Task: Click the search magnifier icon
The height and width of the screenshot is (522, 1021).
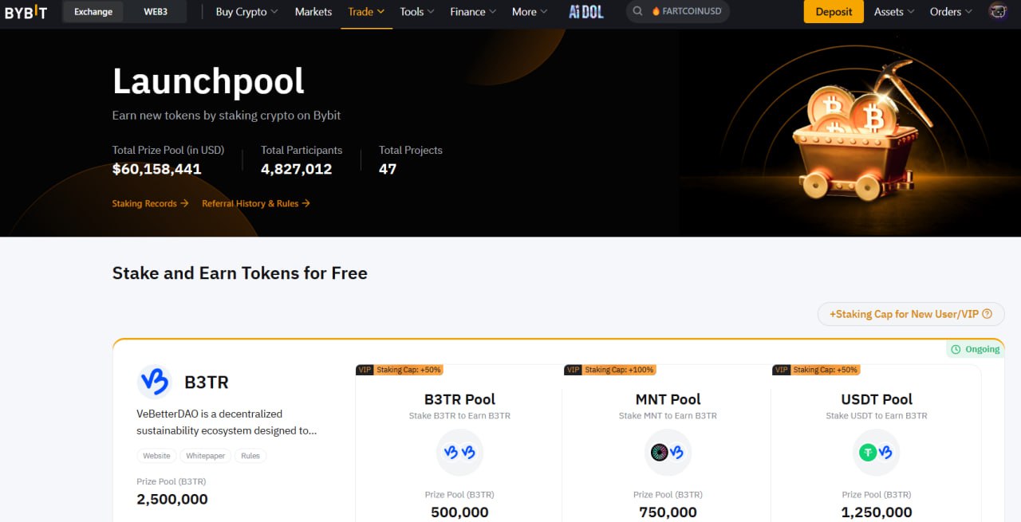Action: click(x=638, y=12)
